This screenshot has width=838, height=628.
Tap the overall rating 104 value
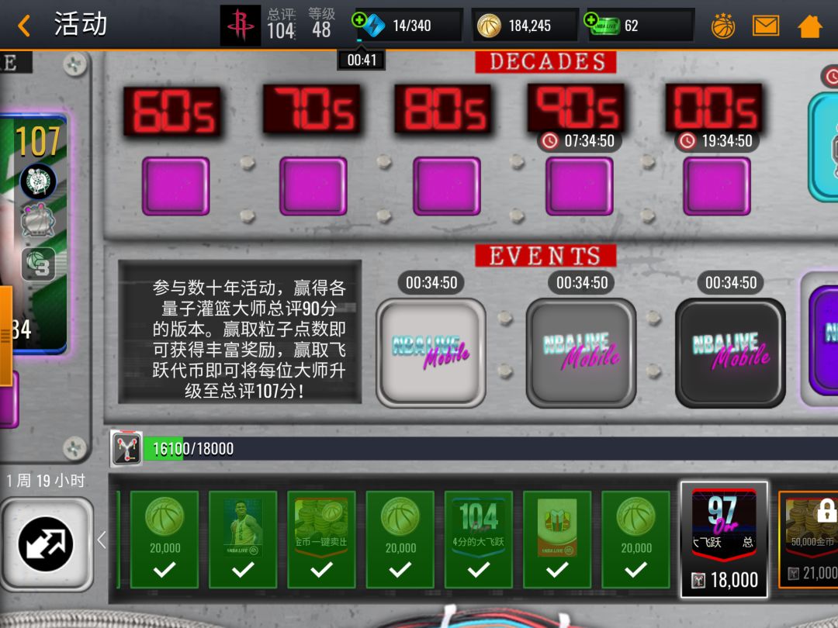(281, 31)
